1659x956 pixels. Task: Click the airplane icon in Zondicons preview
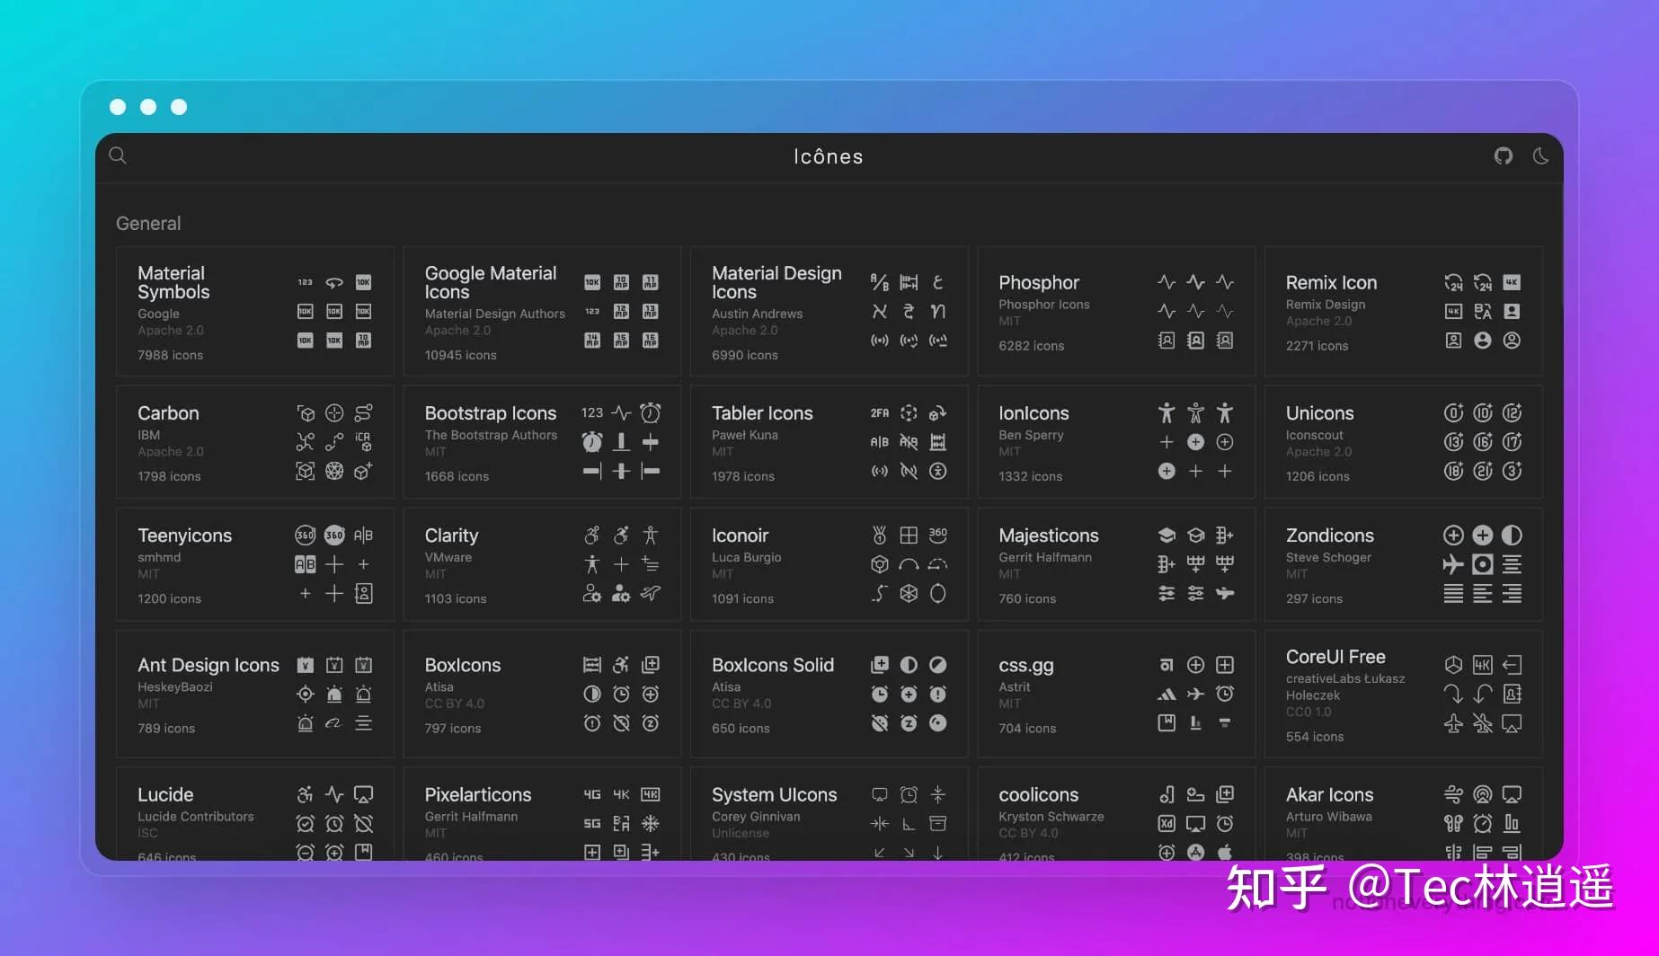click(1453, 564)
